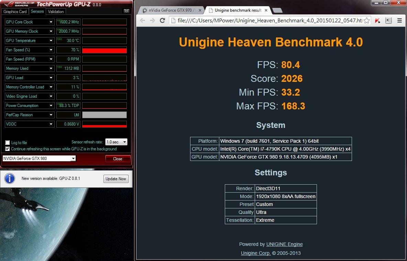Minimize the Chrome window

pyautogui.click(x=376, y=3)
